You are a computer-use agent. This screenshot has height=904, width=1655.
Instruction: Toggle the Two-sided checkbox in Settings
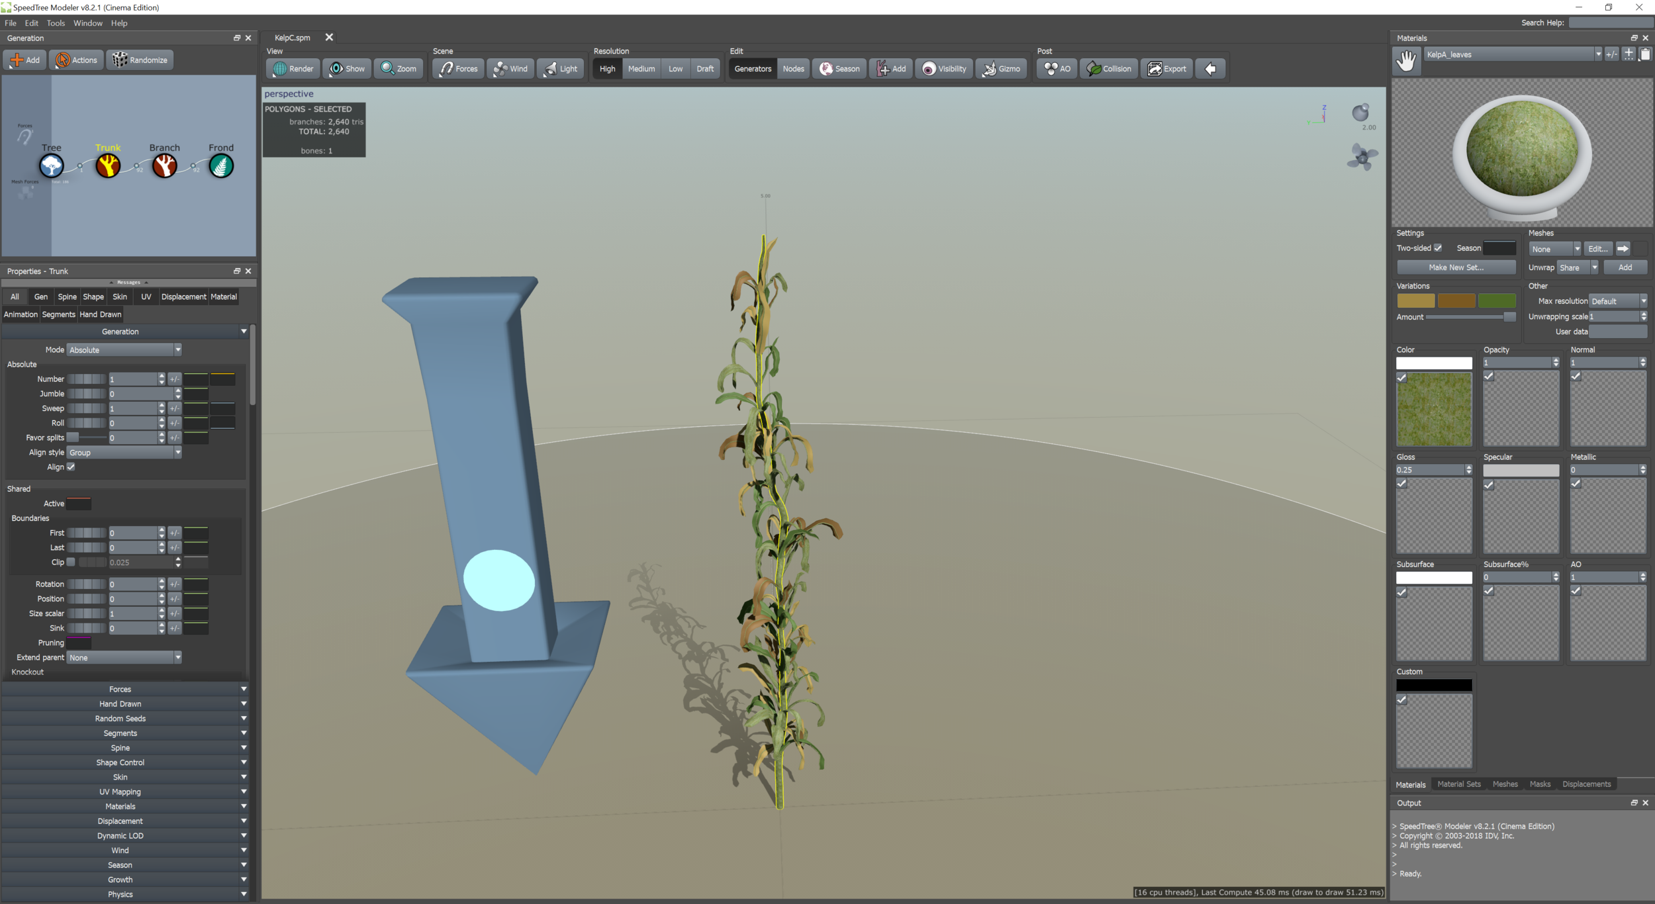(1439, 248)
